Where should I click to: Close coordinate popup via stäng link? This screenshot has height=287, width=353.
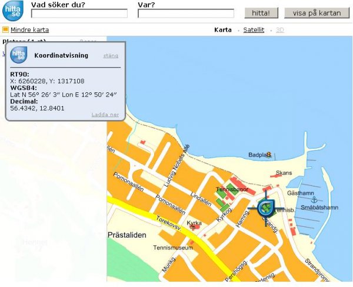tap(111, 56)
